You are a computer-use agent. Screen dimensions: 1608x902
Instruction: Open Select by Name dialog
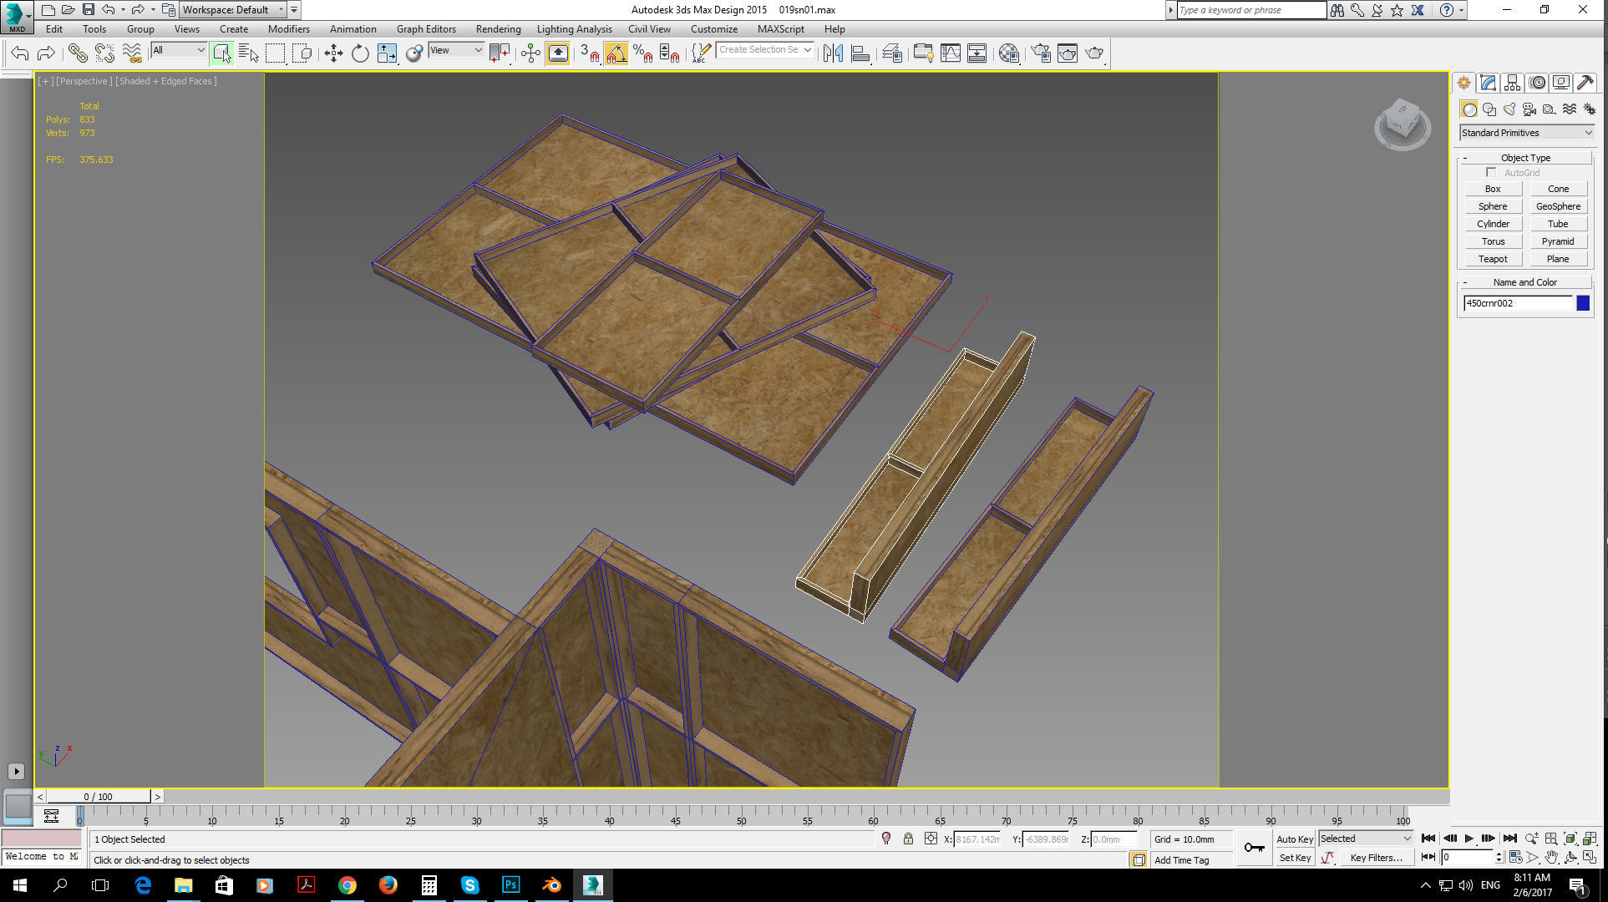pos(248,53)
